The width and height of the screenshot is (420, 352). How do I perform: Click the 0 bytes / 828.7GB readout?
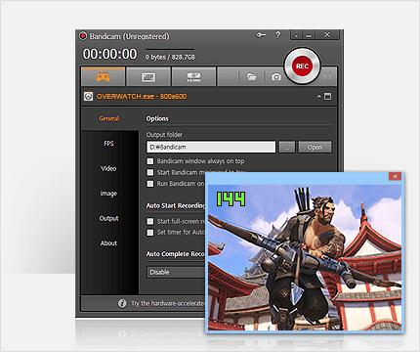click(x=170, y=57)
